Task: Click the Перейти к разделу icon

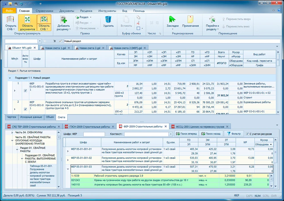Action: pyautogui.click(x=212, y=20)
